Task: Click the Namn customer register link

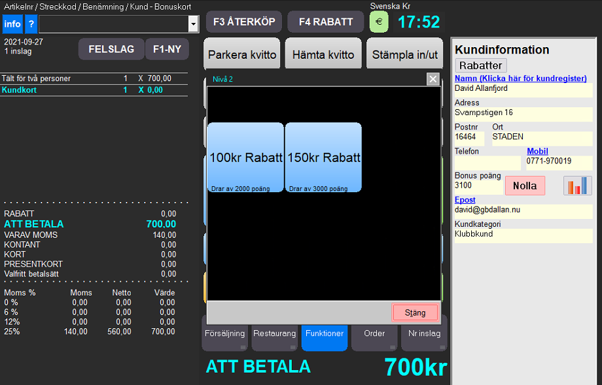Action: click(x=520, y=78)
